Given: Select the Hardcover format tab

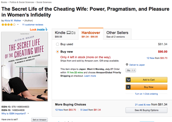Looking at the screenshot, I should pos(91,35).
